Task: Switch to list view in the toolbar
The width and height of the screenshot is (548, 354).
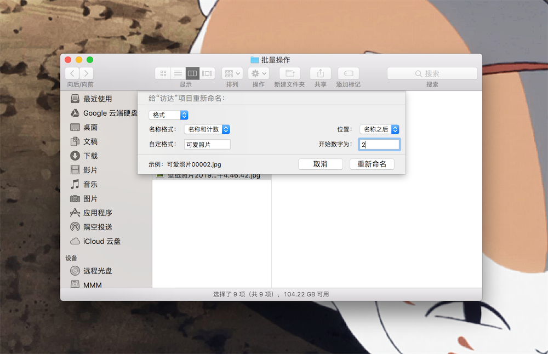Action: coord(178,72)
